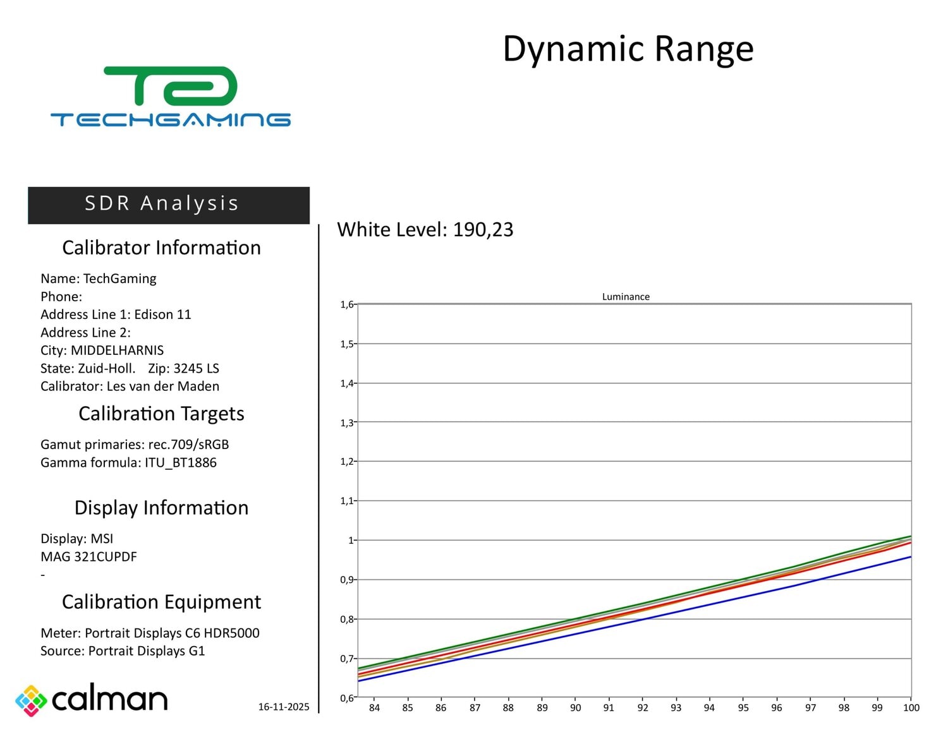
Task: Click the report date 16-11-2025
Action: pyautogui.click(x=284, y=707)
